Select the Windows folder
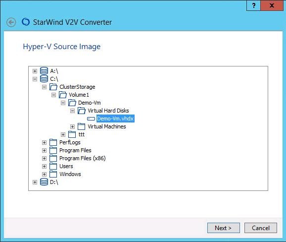The height and width of the screenshot is (242, 286). (70, 174)
